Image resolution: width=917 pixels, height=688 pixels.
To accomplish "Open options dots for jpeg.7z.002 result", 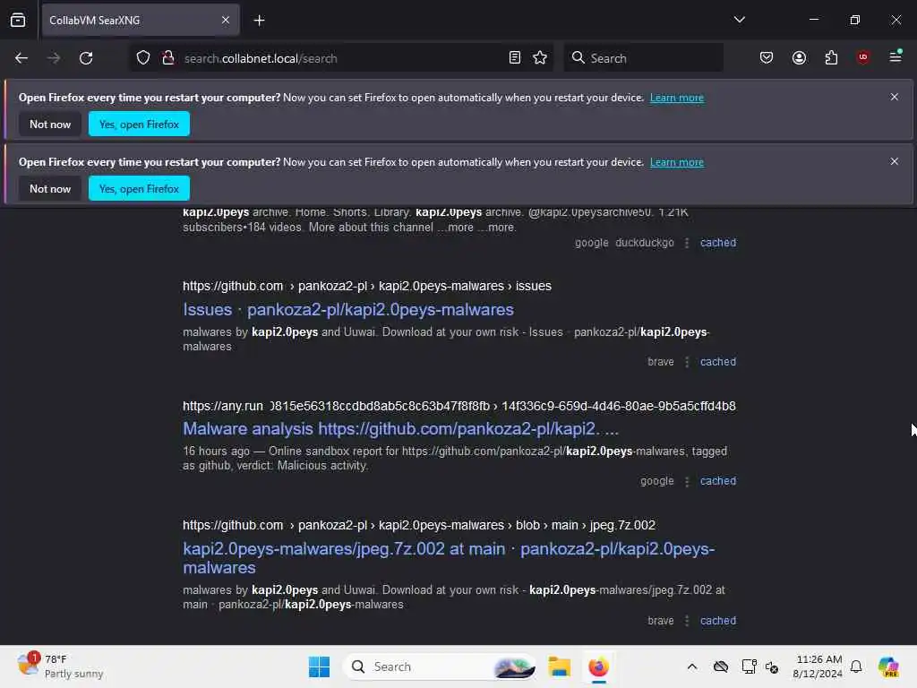I will click(687, 621).
